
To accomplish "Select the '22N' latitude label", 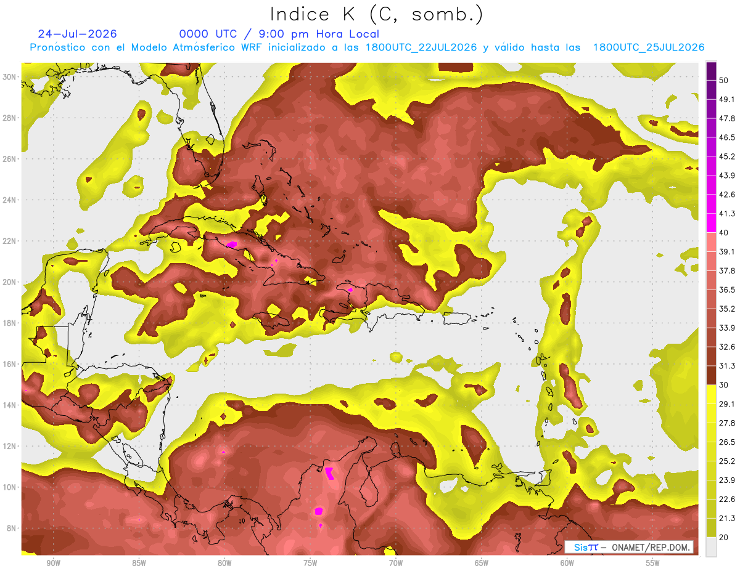I will click(9, 241).
